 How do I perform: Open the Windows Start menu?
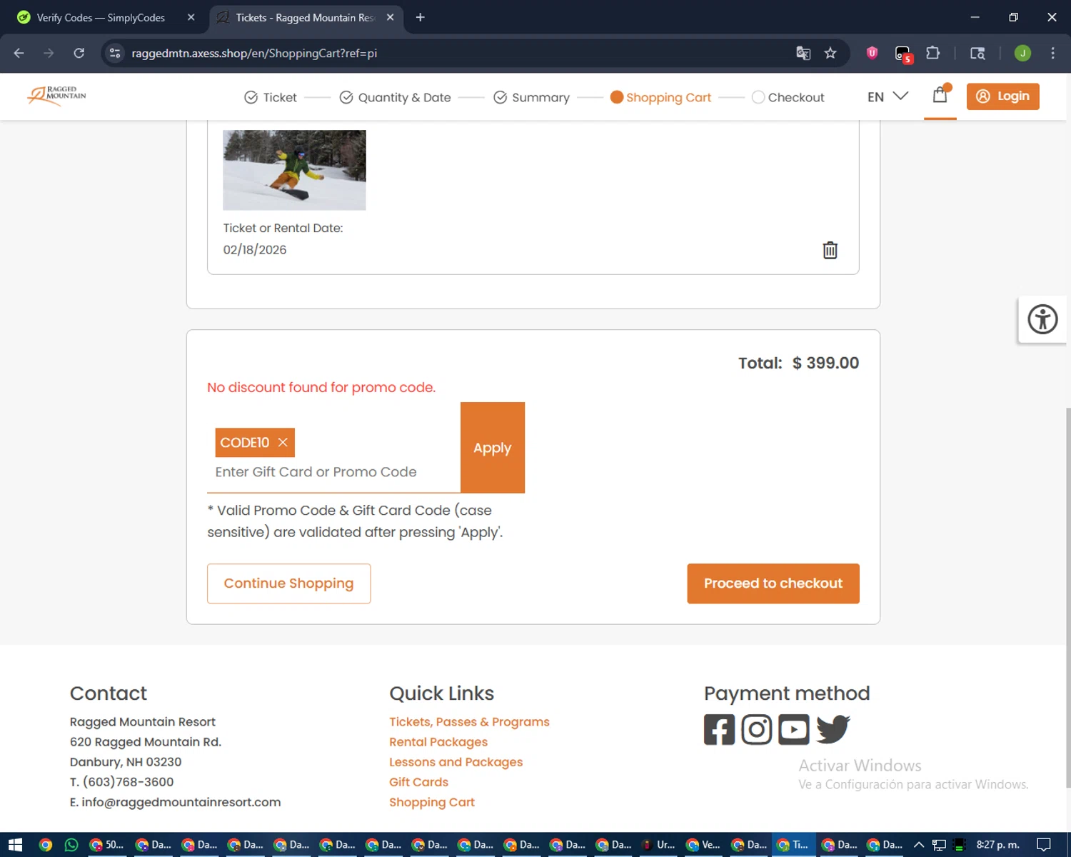pyautogui.click(x=15, y=845)
